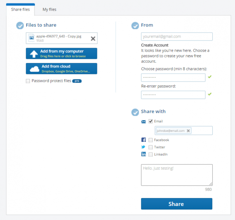Image resolution: width=235 pixels, height=220 pixels.
Task: Remove apple-496977_640 - Copy.jpg from list
Action: tap(93, 39)
